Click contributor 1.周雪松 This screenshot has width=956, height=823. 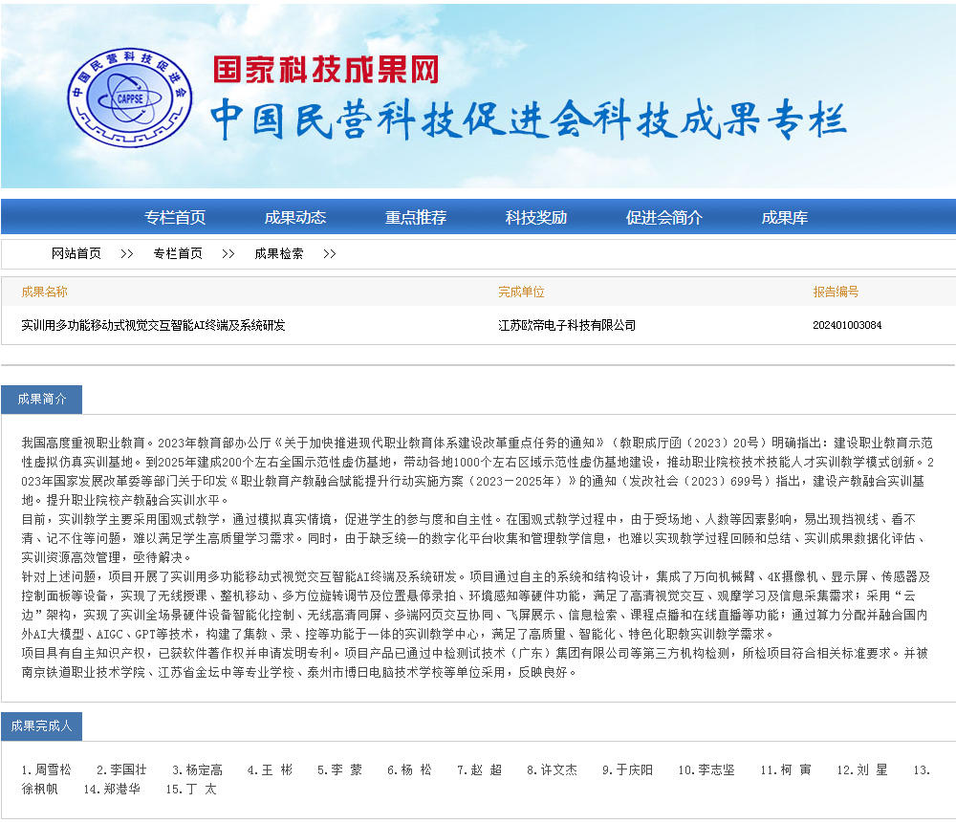[46, 770]
